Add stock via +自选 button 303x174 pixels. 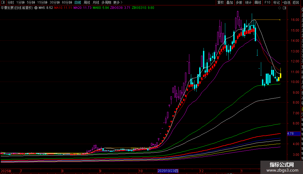286,2
